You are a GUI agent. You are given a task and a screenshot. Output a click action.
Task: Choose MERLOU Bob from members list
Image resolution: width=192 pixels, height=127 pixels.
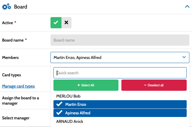(x=68, y=96)
